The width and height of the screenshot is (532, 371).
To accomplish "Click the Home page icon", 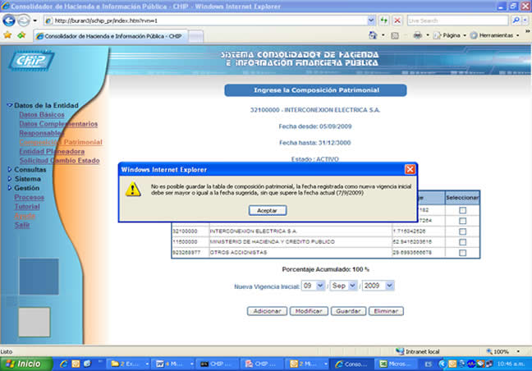I will click(373, 35).
